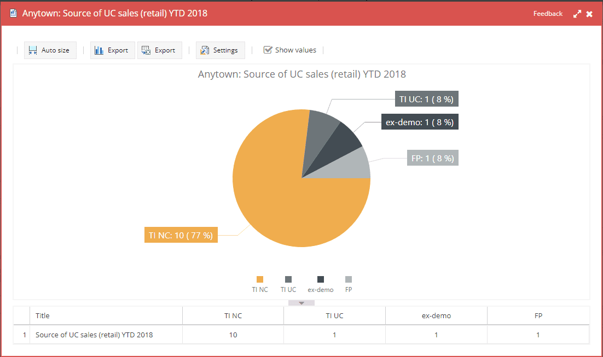
Task: Toggle the Show values checkbox
Action: (268, 50)
